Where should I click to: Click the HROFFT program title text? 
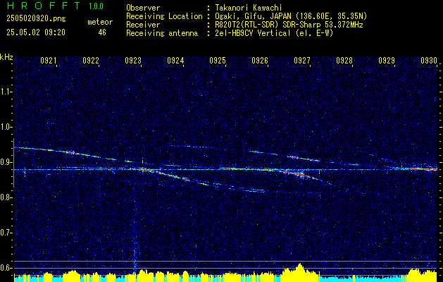coord(44,6)
